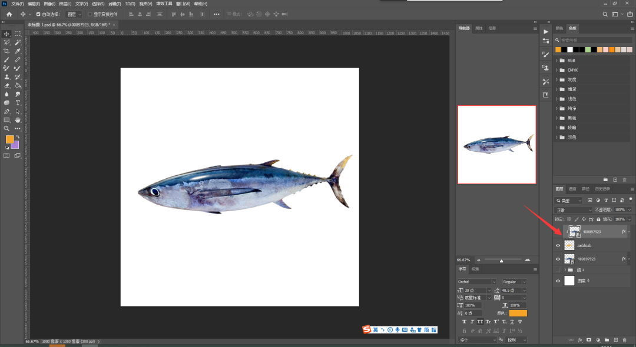Switch to the 属性 panel tab
The width and height of the screenshot is (636, 347).
tap(479, 28)
